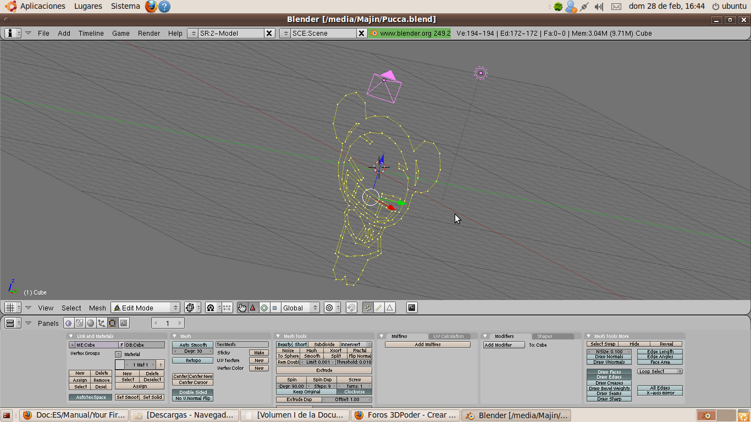Collapse the Mesh Tools More panel
The image size is (751, 422).
click(x=588, y=336)
